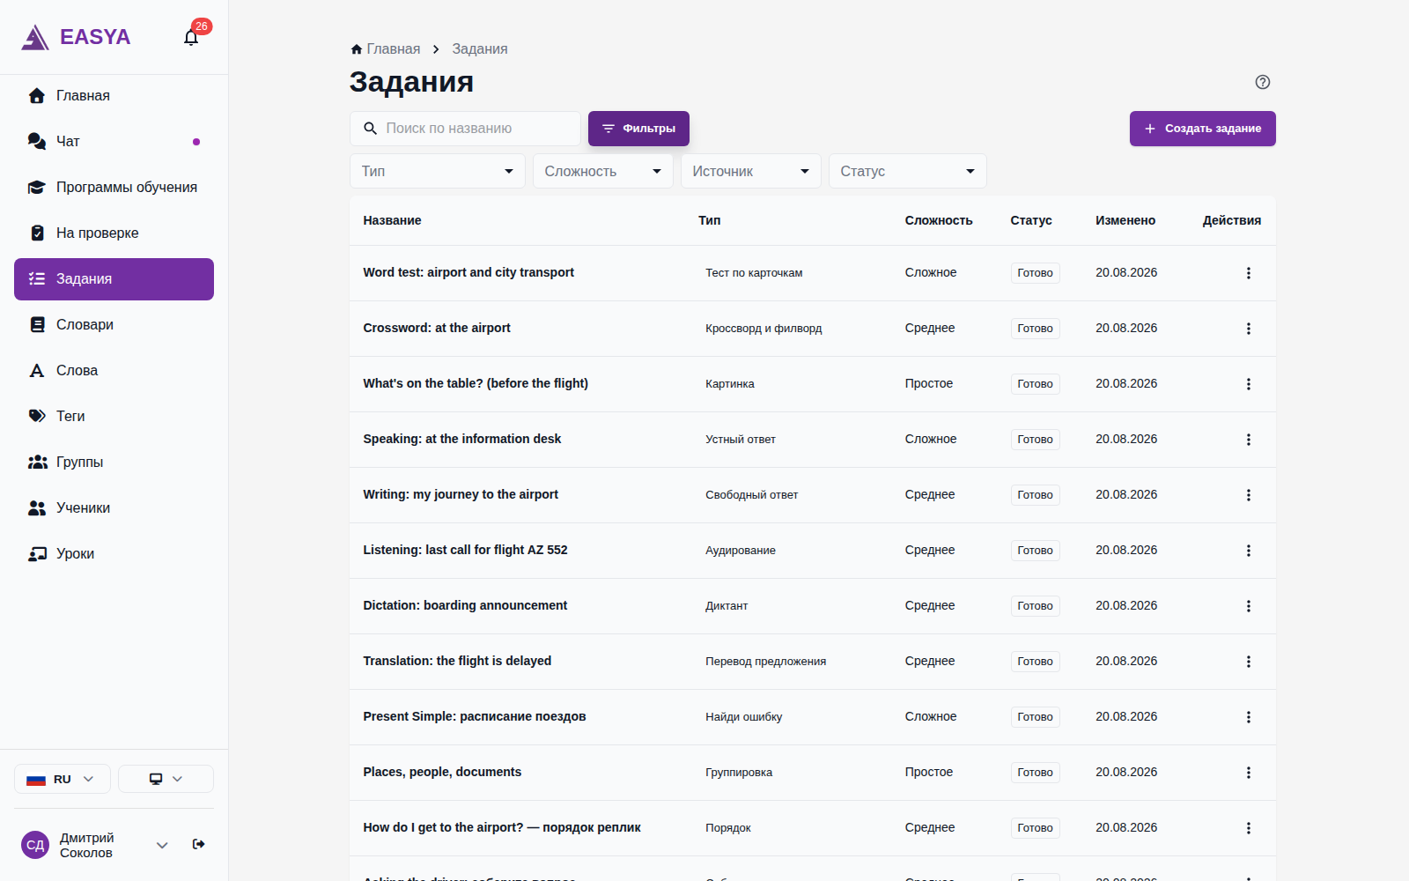Open actions menu for Present Simple row

[1248, 717]
